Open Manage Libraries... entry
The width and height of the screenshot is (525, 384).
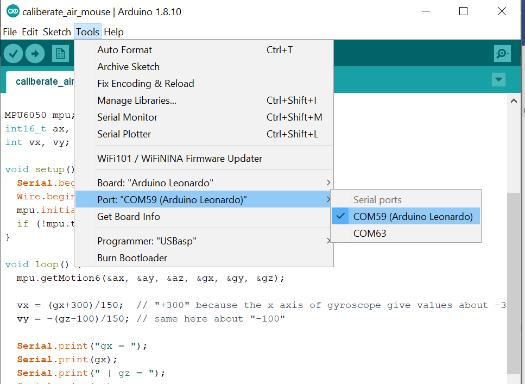[x=204, y=100]
